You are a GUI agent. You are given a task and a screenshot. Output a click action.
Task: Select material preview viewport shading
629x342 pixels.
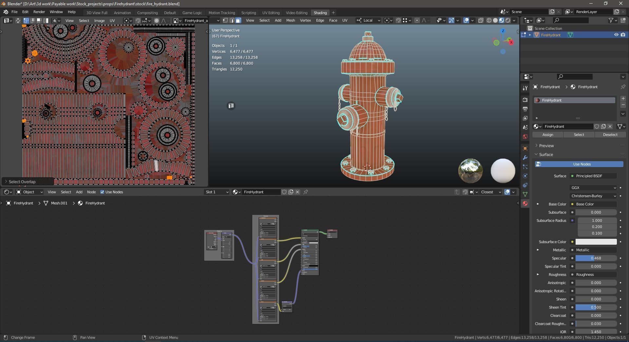tap(502, 20)
